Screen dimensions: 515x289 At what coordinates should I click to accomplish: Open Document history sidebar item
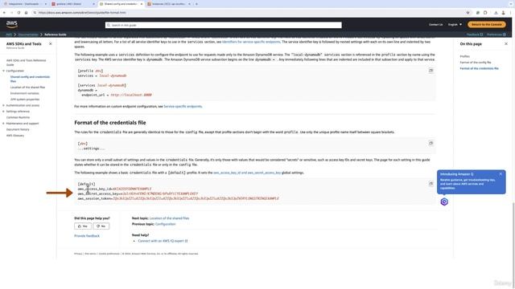pos(18,129)
